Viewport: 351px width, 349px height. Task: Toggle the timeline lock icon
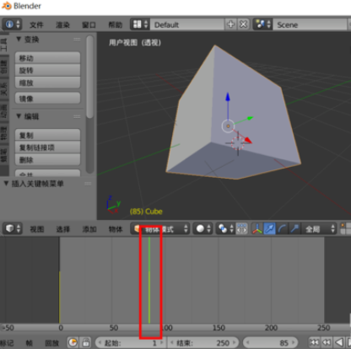click(86, 342)
